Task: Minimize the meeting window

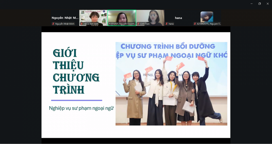Action: (x=252, y=4)
